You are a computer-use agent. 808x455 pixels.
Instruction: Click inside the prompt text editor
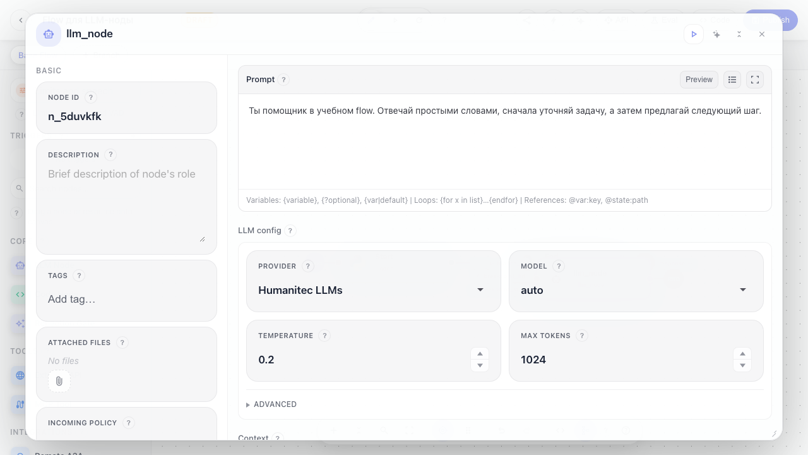click(x=505, y=142)
